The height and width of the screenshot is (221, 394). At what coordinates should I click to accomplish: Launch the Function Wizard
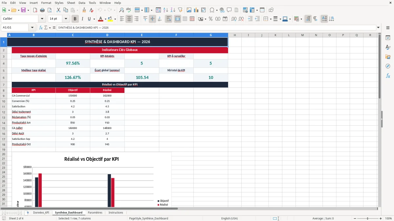click(41, 28)
